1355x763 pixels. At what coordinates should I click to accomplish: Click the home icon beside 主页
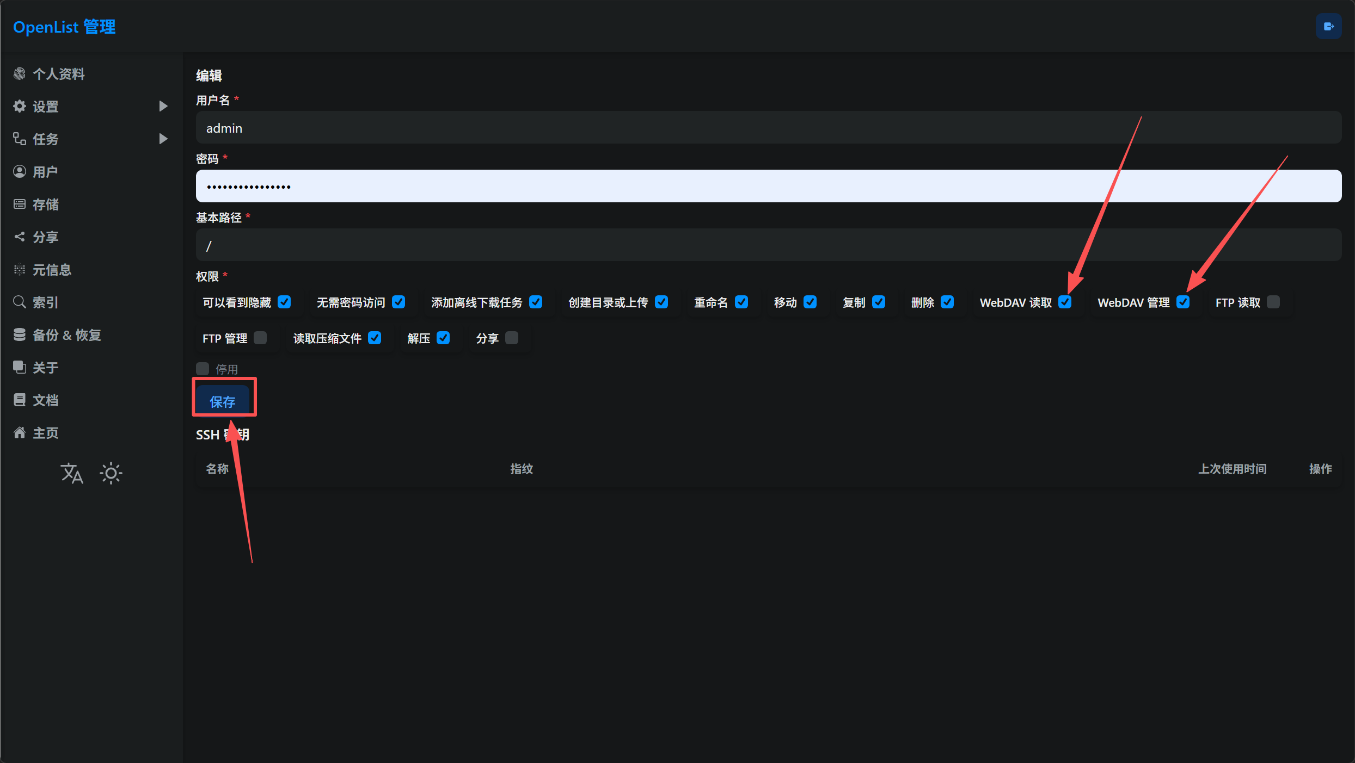20,432
